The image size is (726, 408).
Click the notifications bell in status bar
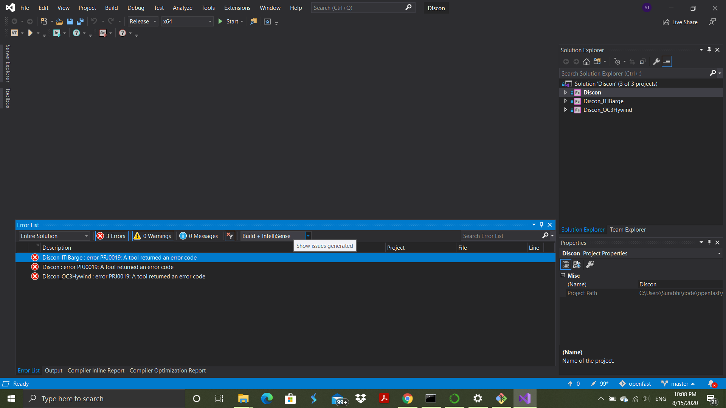tap(711, 383)
